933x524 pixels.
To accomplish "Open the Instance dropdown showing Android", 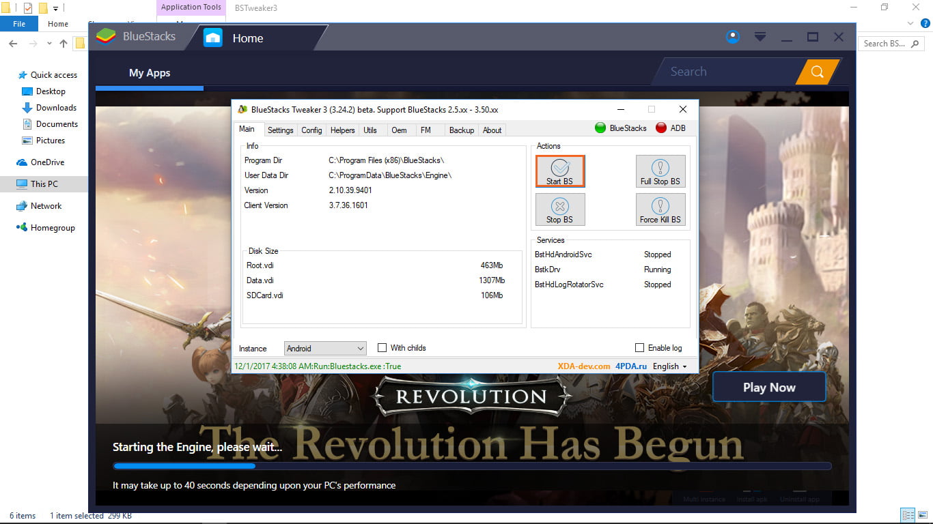I will (325, 349).
